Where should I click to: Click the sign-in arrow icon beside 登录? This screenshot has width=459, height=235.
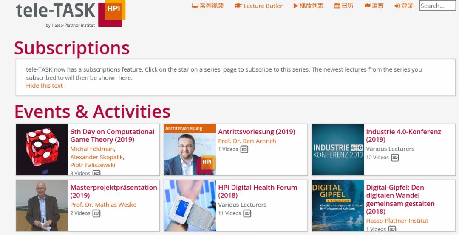[397, 6]
